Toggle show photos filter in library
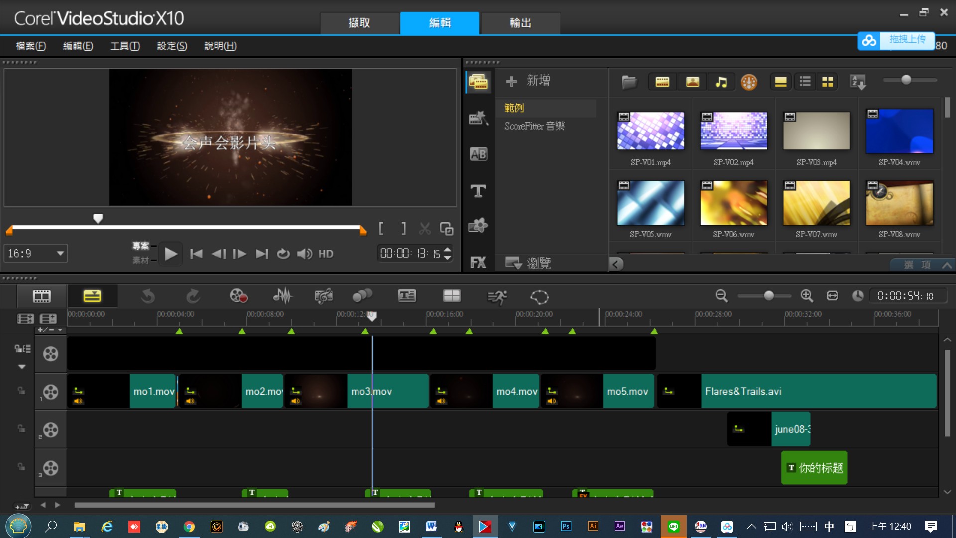This screenshot has height=538, width=956. click(x=693, y=82)
